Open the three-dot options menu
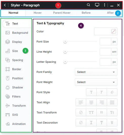This screenshot has width=124, height=135. (104, 5)
